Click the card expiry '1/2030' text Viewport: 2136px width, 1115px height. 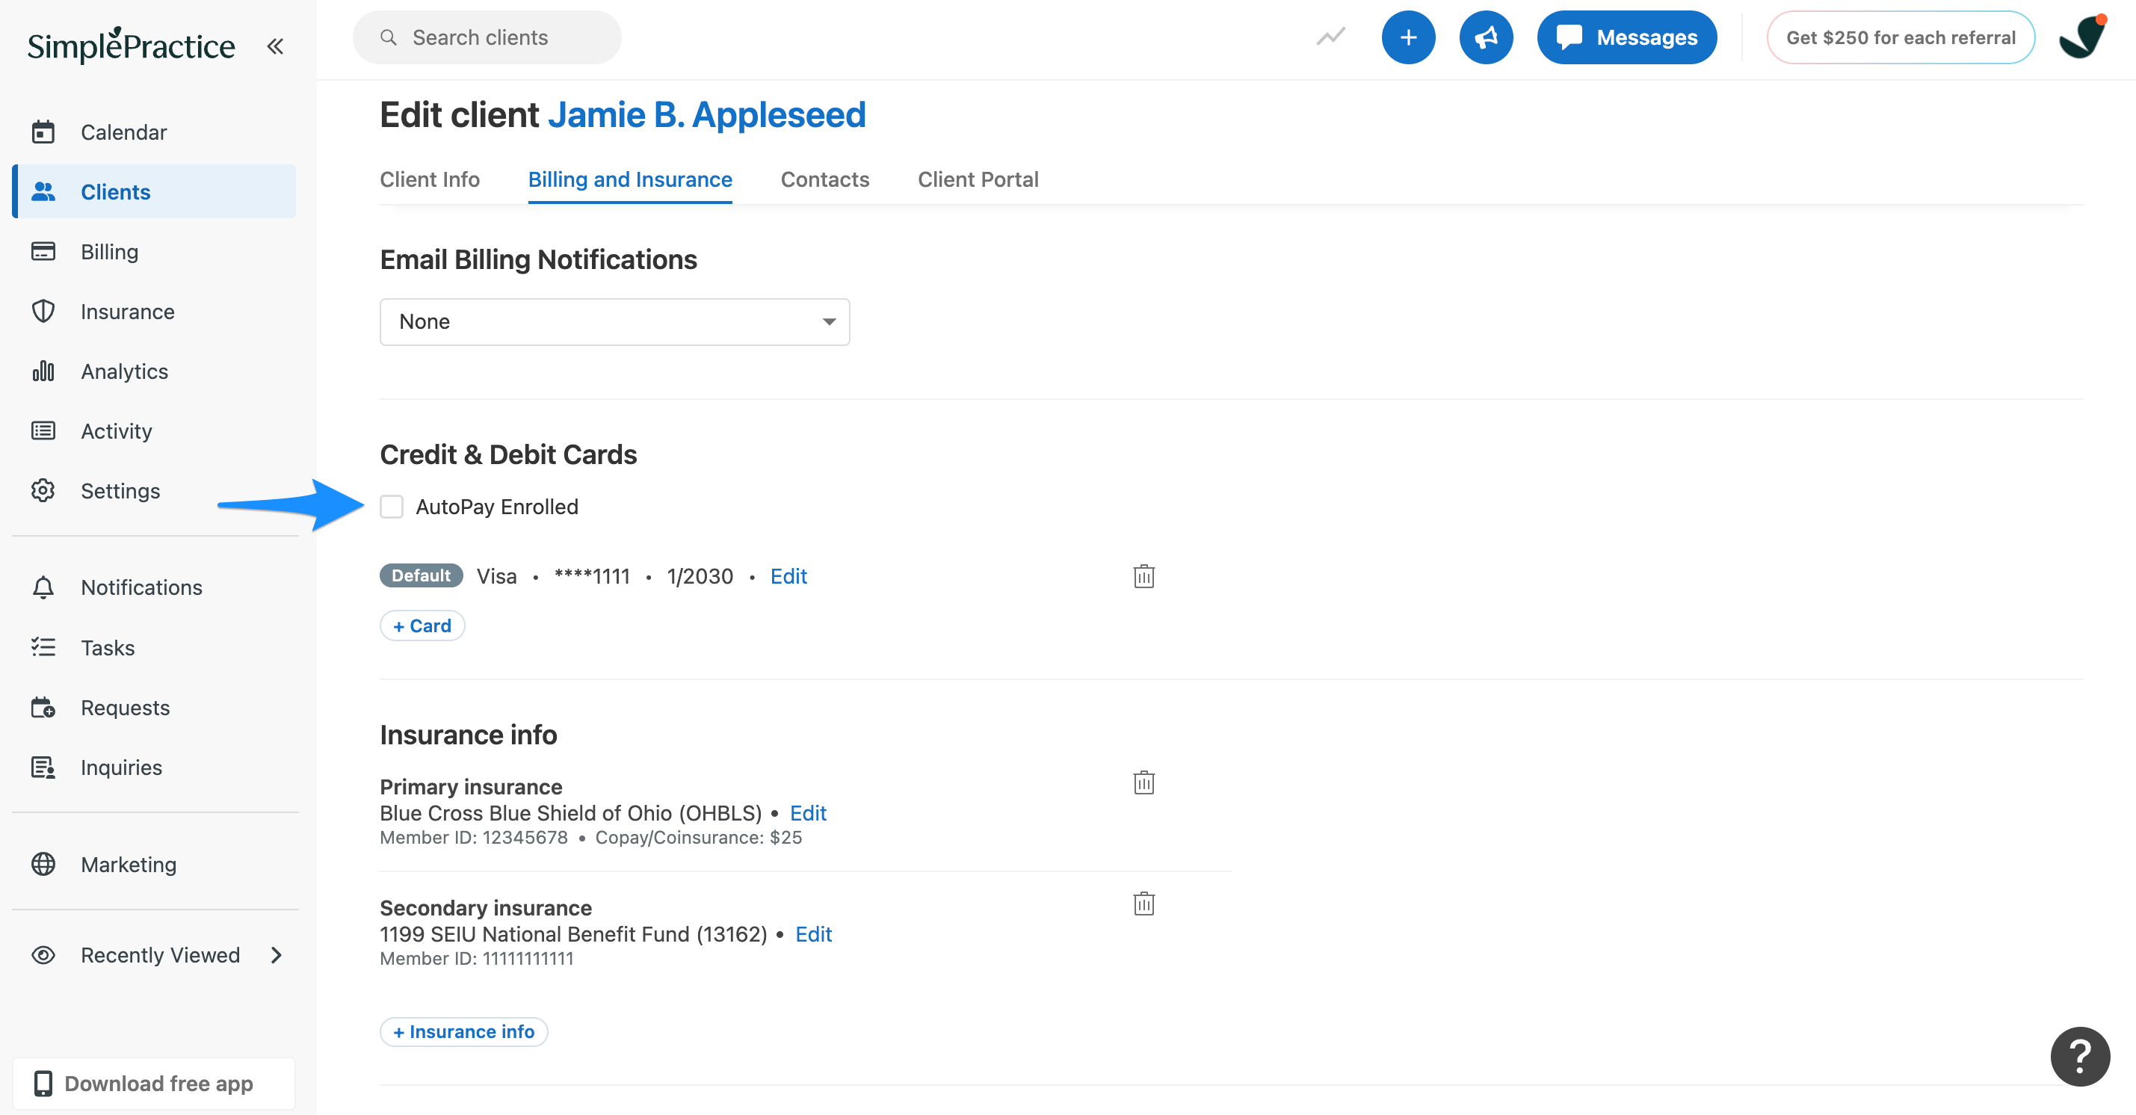(700, 576)
